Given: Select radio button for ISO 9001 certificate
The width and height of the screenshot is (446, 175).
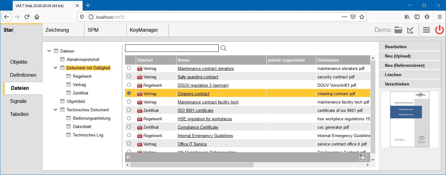Looking at the screenshot, I should [129, 110].
